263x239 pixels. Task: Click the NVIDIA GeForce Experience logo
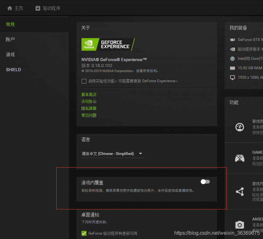click(108, 44)
